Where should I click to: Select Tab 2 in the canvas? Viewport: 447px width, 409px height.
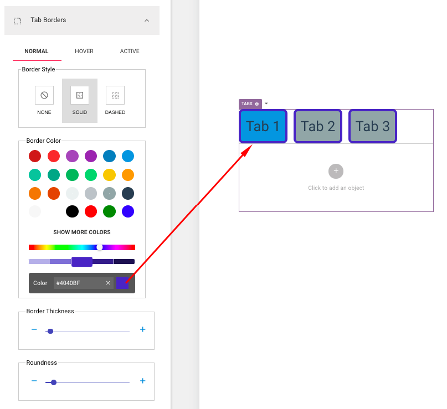(x=318, y=126)
